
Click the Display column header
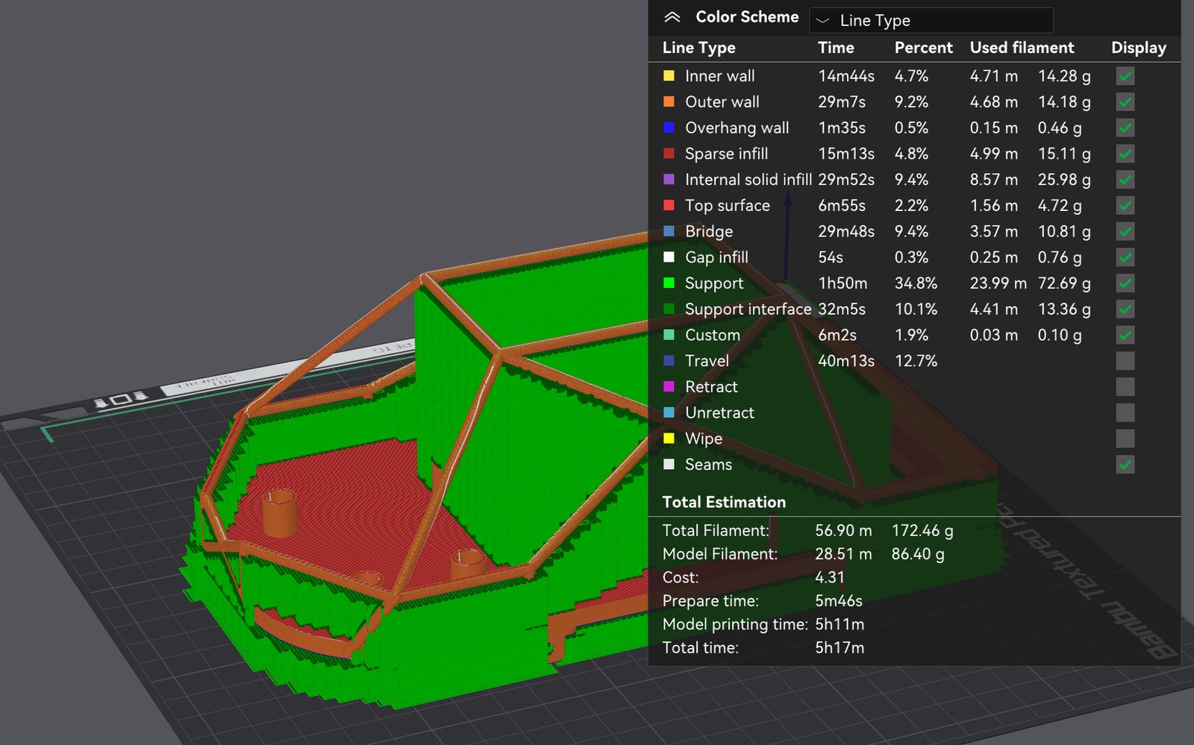(x=1139, y=48)
